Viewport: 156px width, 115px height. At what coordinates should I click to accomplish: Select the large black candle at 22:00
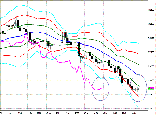coord(79,49)
